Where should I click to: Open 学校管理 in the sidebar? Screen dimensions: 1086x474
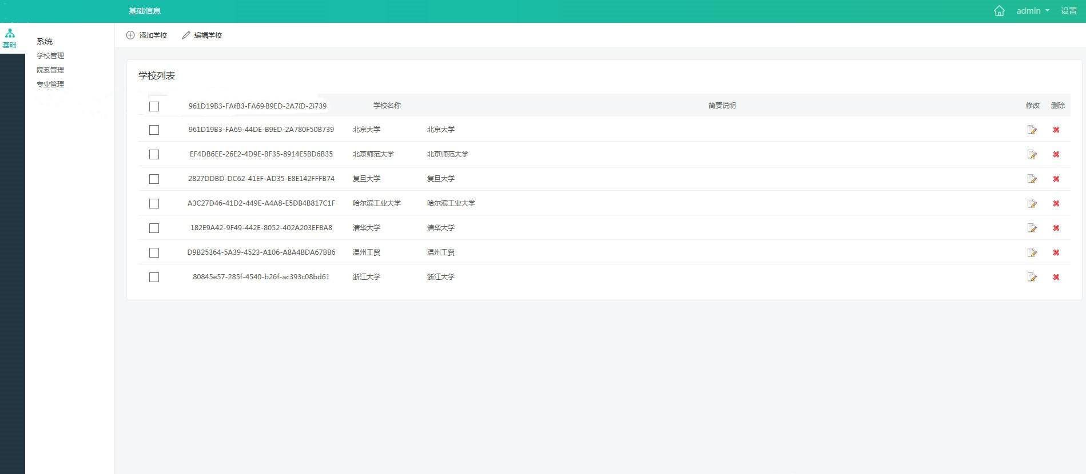(50, 55)
